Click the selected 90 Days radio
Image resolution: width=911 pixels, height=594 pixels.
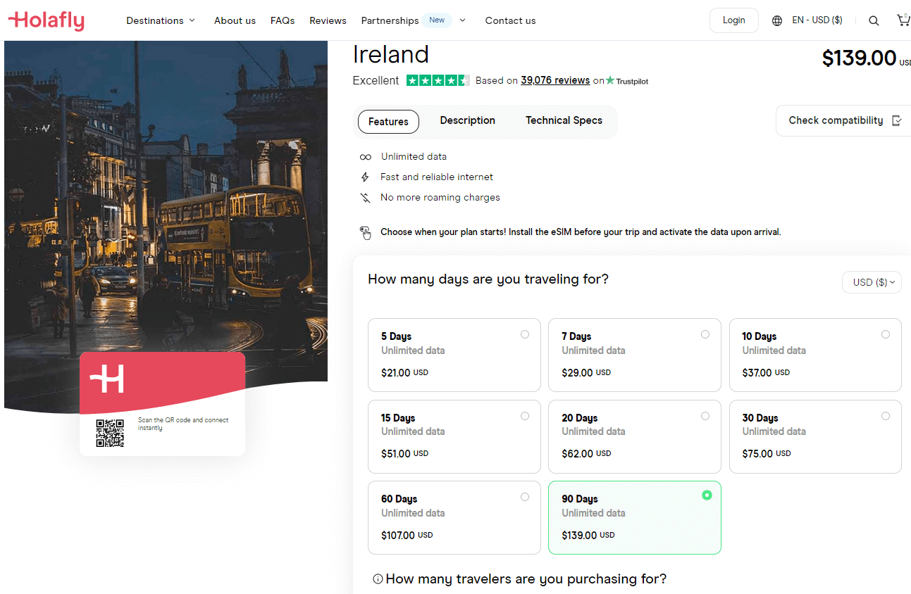click(707, 495)
